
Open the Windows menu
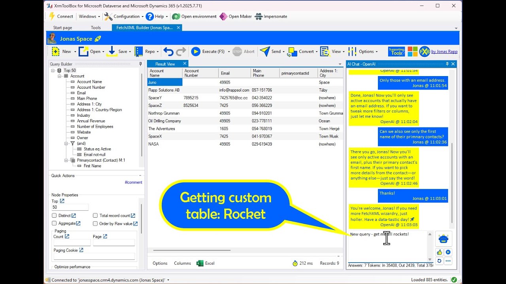(89, 16)
